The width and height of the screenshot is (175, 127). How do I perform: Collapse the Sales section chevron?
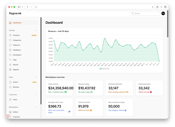[36, 77]
